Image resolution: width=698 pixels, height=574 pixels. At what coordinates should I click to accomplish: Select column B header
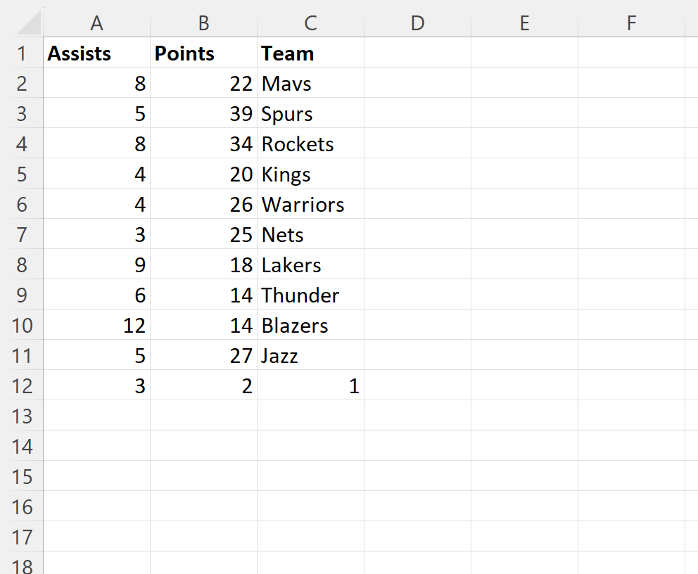click(x=204, y=23)
